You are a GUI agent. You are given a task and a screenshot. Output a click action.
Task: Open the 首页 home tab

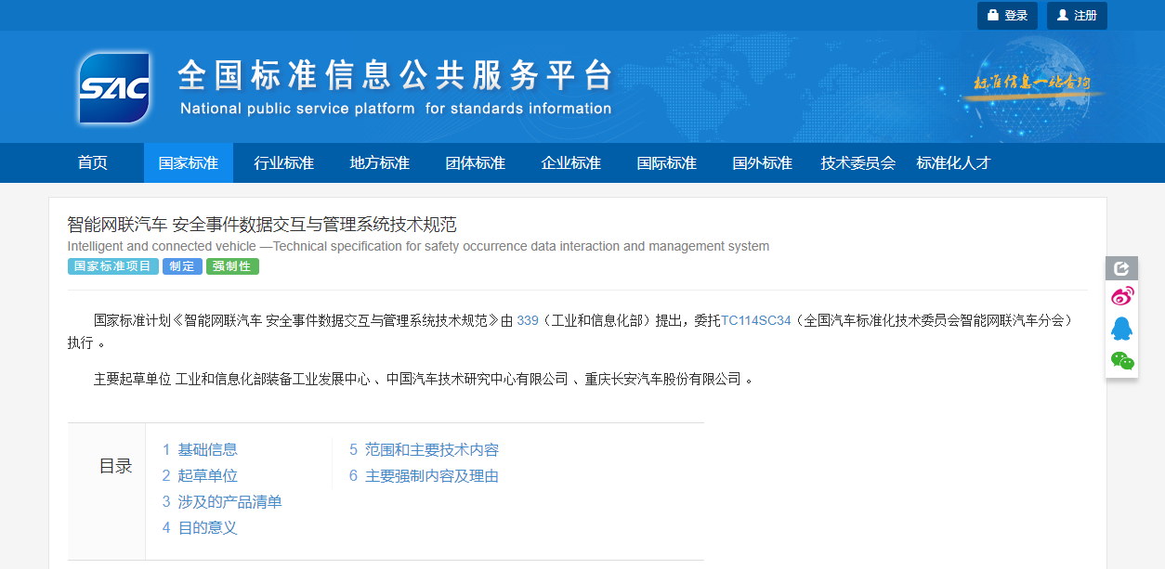pos(93,163)
